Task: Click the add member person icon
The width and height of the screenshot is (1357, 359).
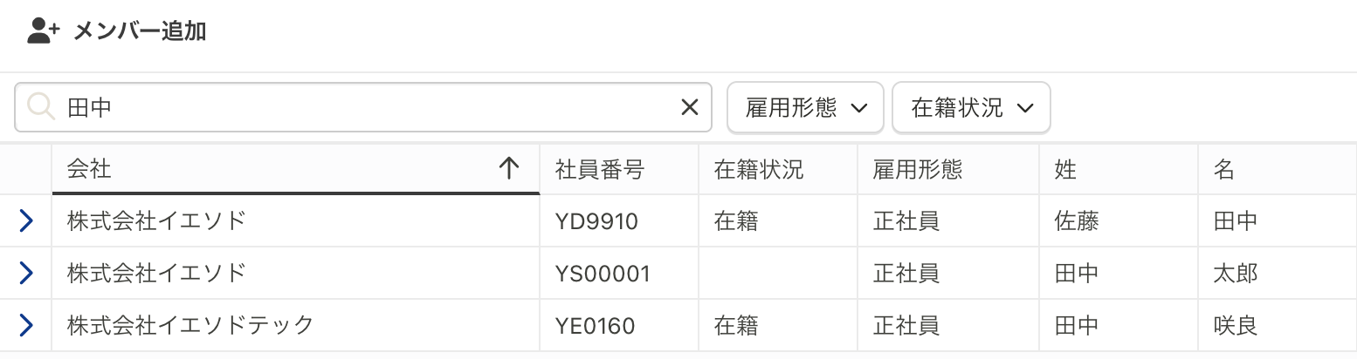Action: (x=43, y=31)
